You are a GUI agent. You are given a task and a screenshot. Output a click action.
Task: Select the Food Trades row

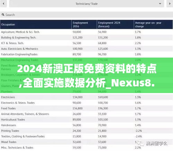pyautogui.click(x=86, y=108)
